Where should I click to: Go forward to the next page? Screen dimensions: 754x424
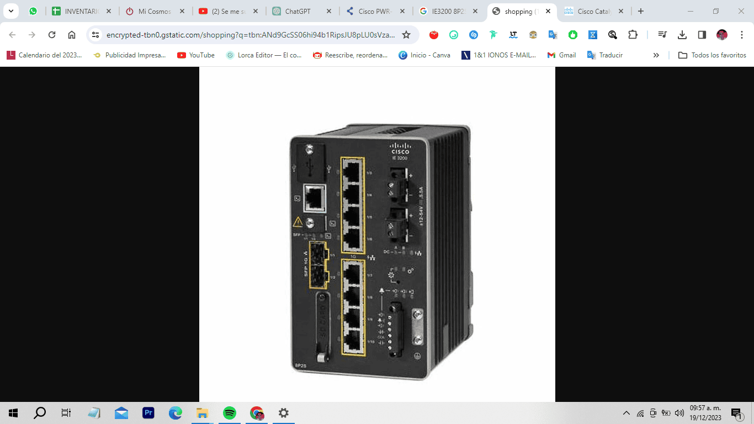point(32,35)
